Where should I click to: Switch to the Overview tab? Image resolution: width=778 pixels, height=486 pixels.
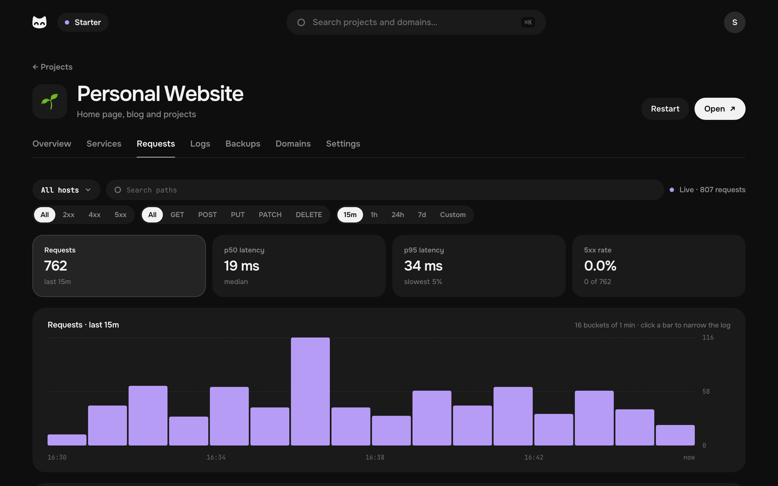click(52, 144)
